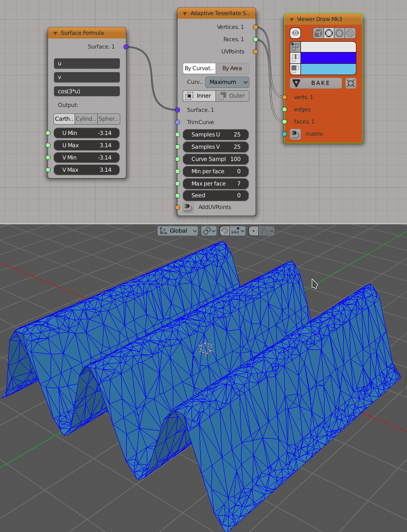
Task: Toggle Python script icon in Viewer Draw
Action: pyautogui.click(x=351, y=33)
